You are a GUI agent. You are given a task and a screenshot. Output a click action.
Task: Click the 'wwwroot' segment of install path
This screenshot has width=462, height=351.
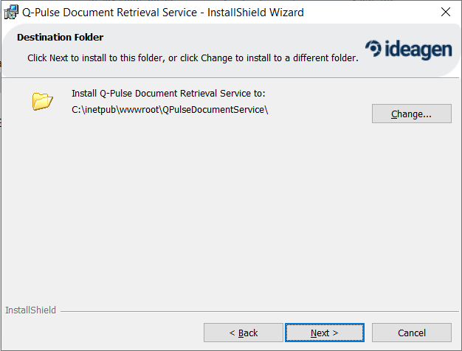[x=139, y=110]
